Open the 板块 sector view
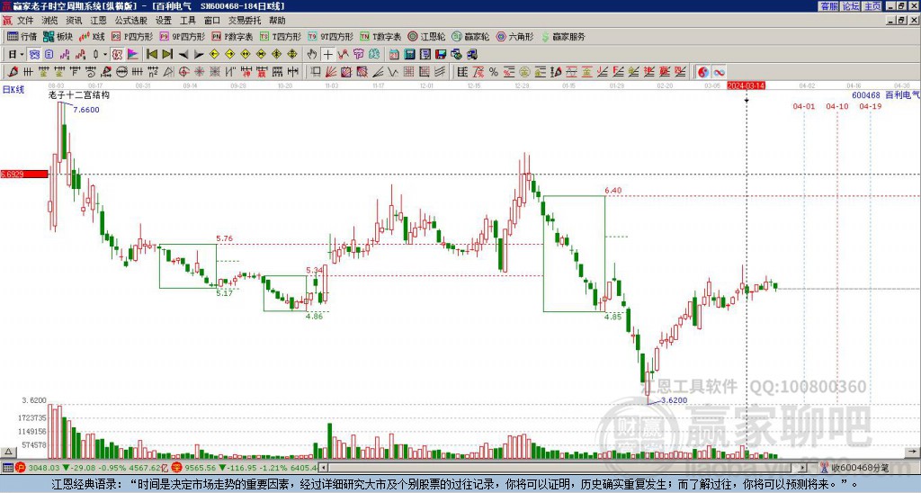The image size is (921, 493). pos(58,36)
